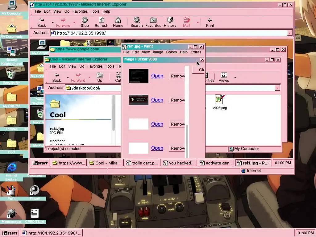Open History in outer browser toolbar

pyautogui.click(x=170, y=22)
